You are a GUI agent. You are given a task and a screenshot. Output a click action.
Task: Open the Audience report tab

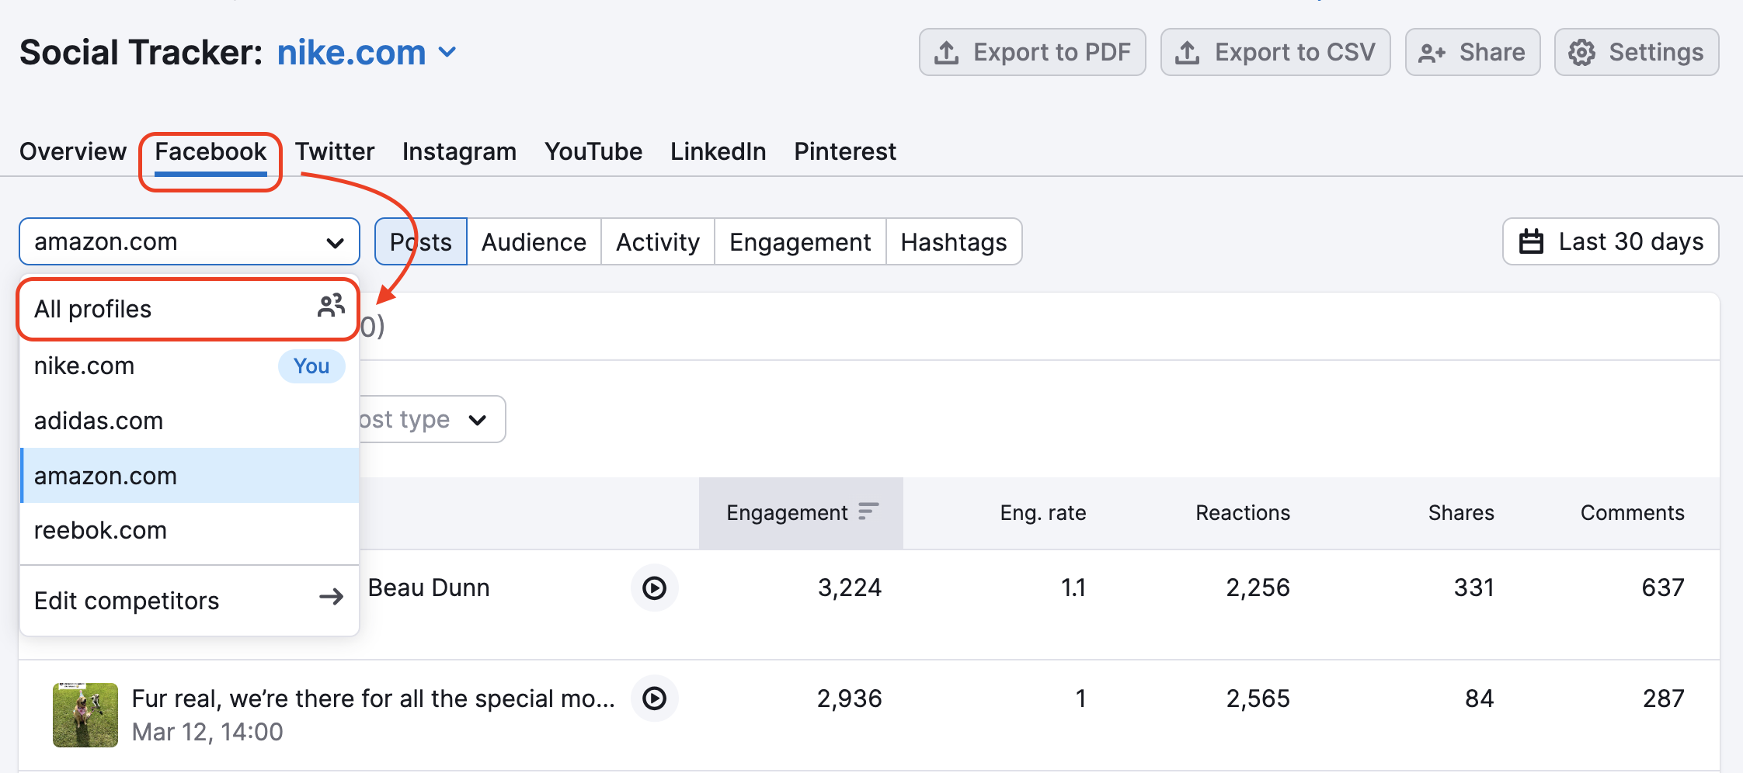pos(534,241)
